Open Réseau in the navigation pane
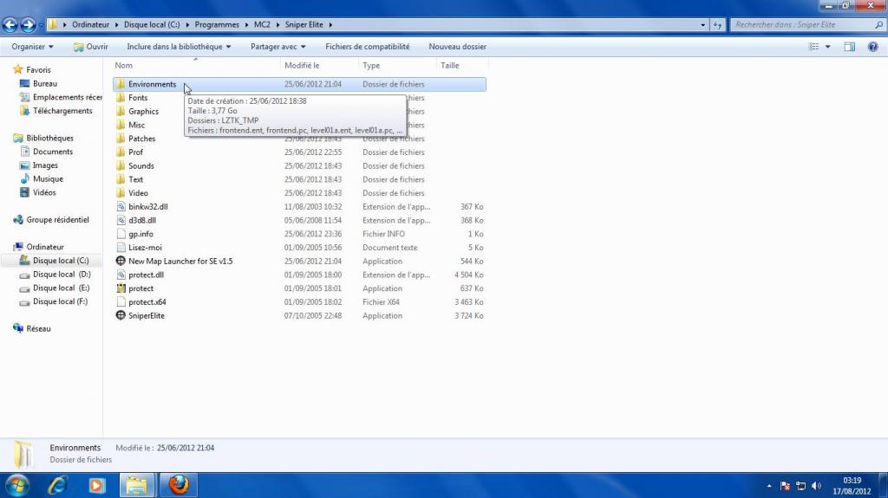This screenshot has height=498, width=888. click(x=38, y=328)
